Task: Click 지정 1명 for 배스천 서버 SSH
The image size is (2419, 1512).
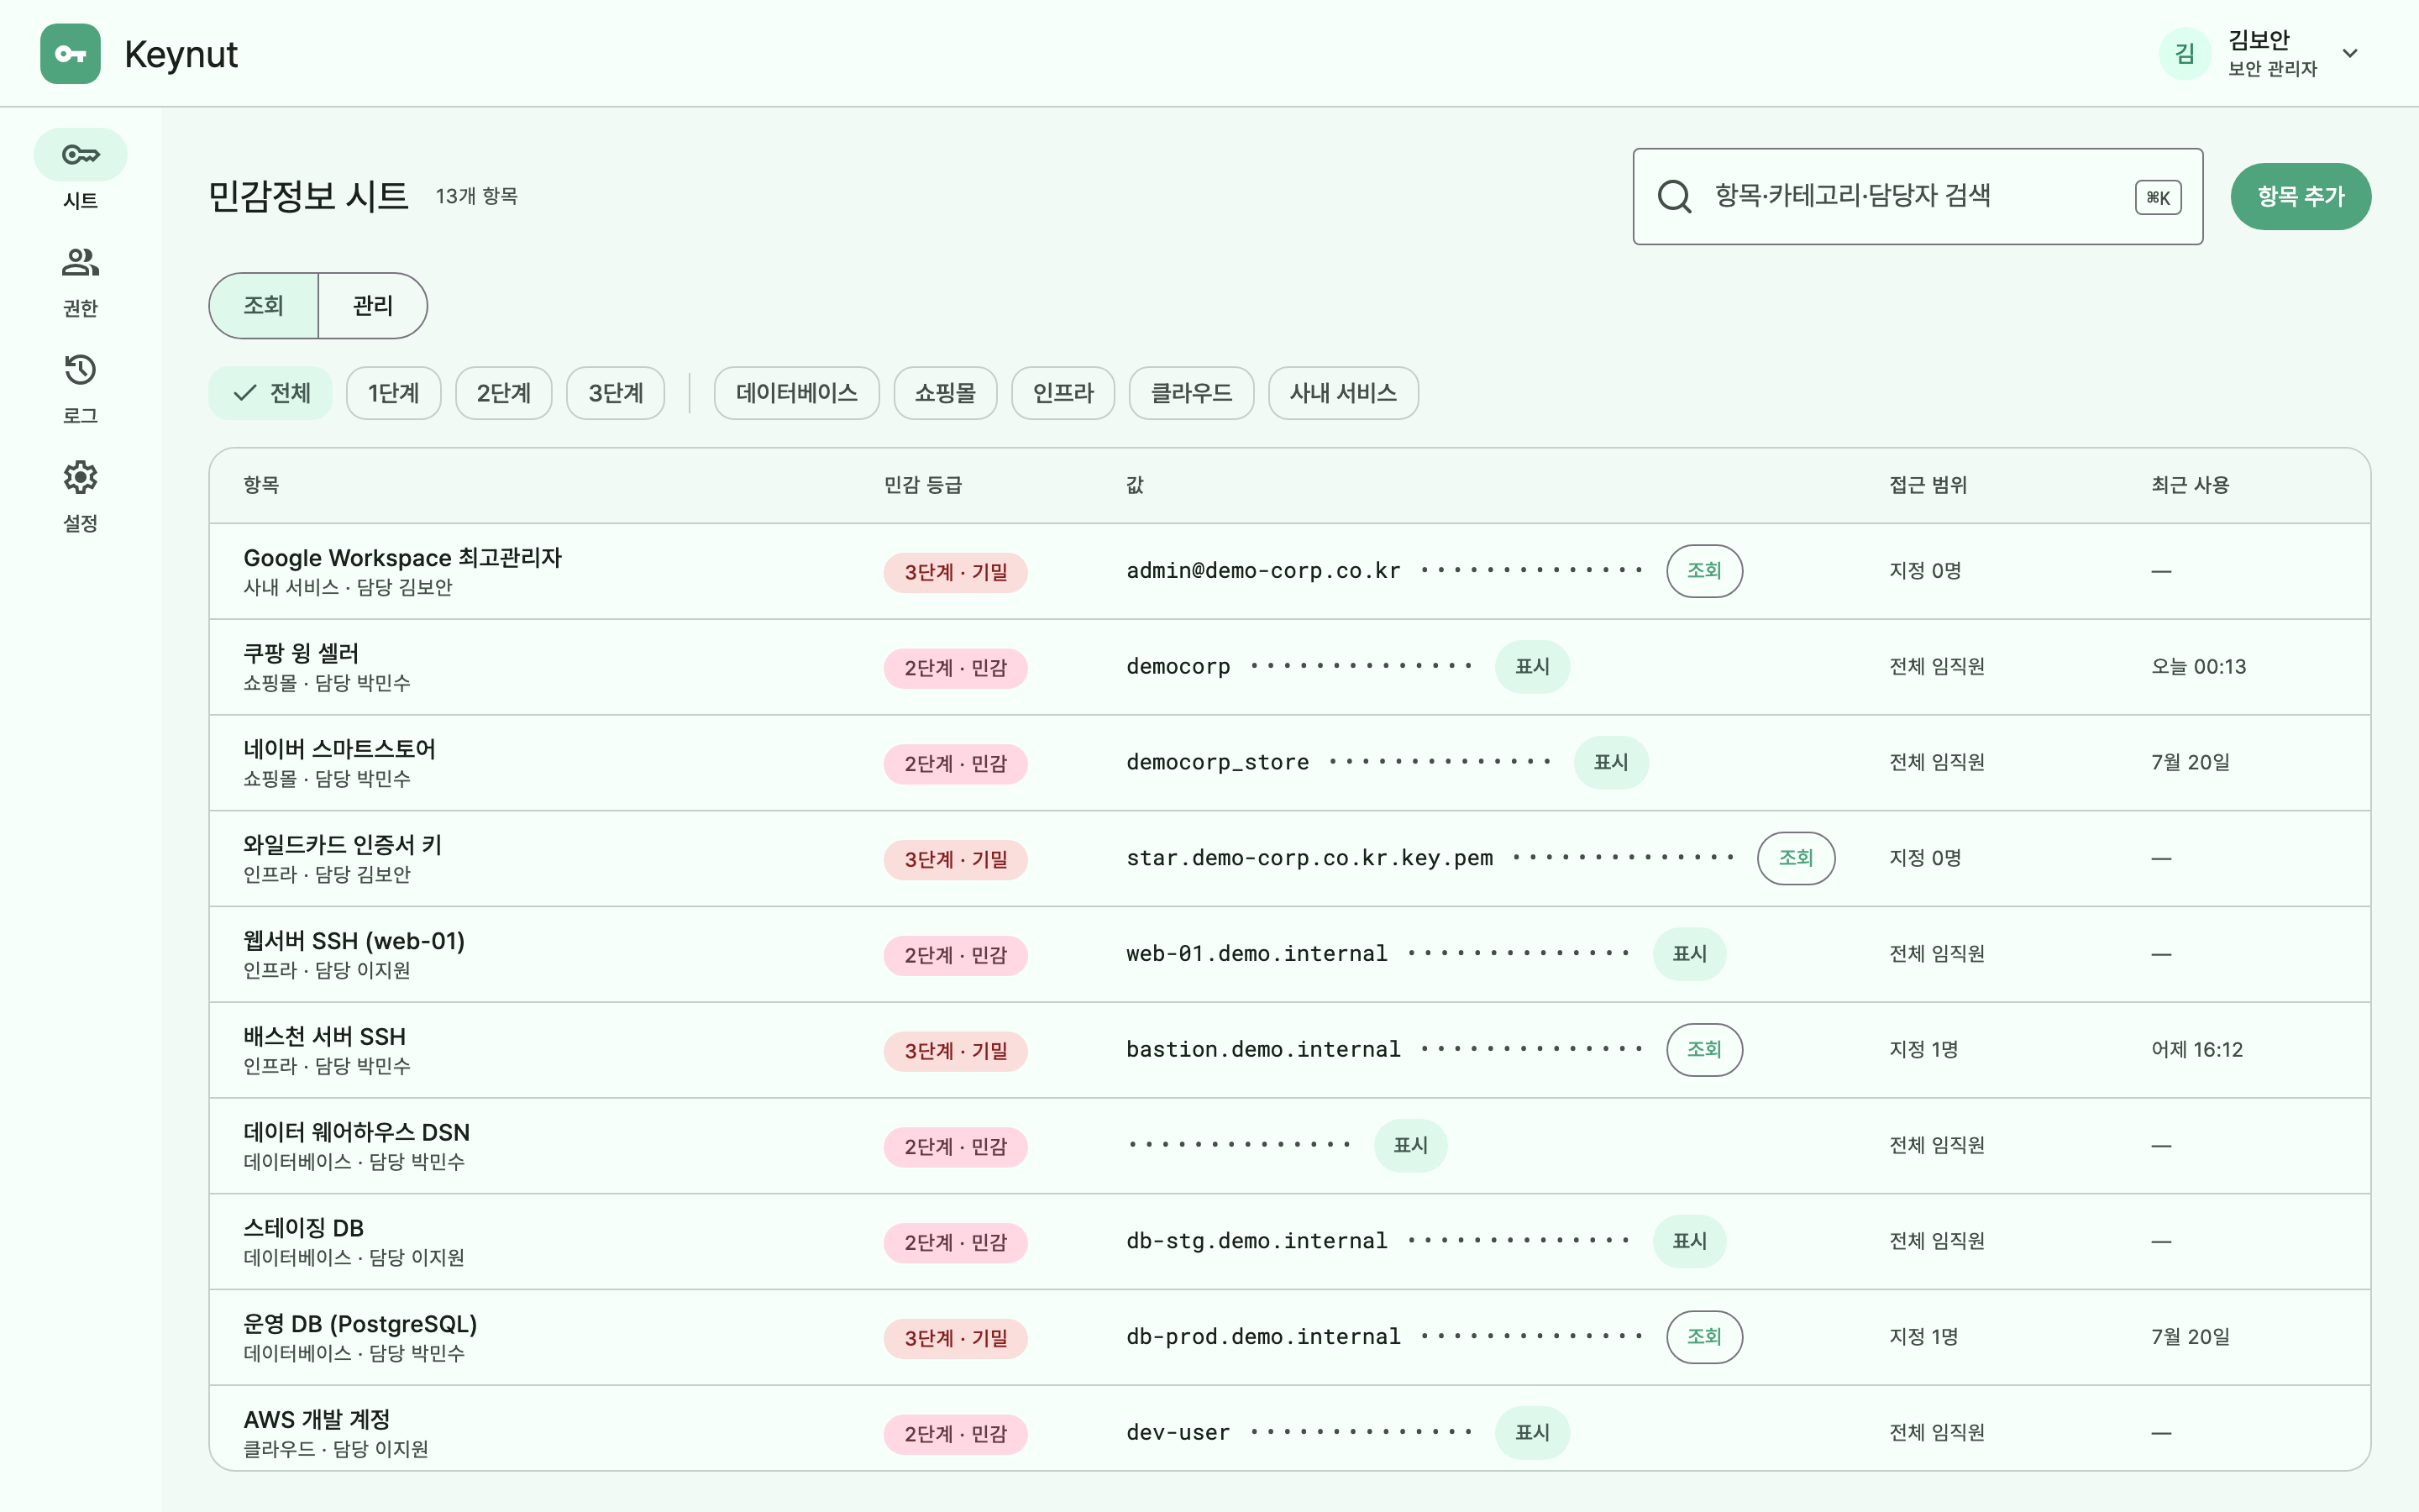Action: point(1923,1050)
